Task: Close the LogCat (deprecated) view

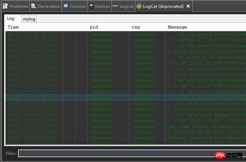Action: pos(188,6)
